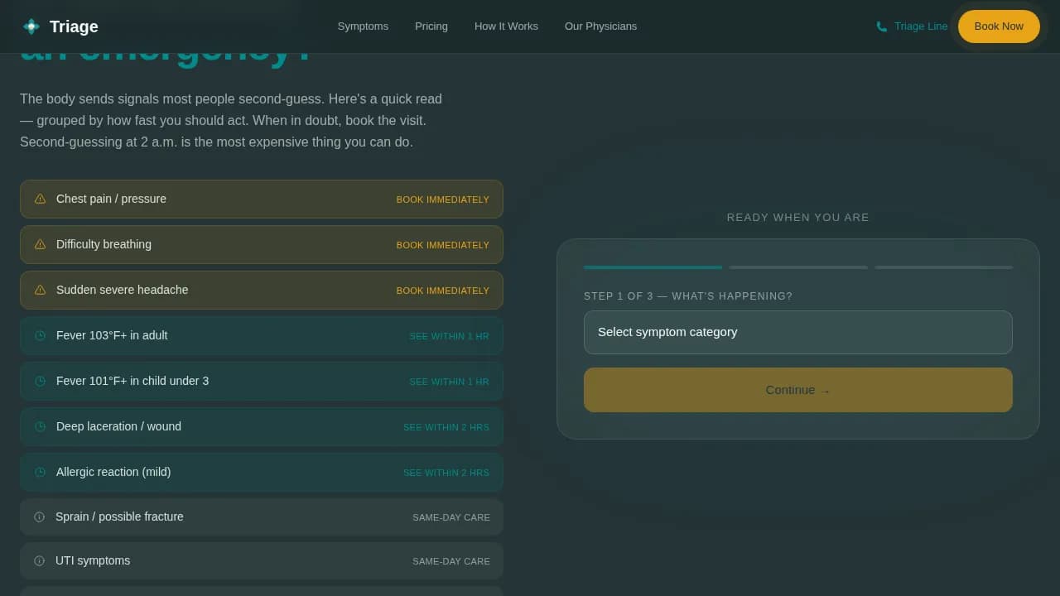Select the Sudden severe headache text
1060x596 pixels.
click(x=123, y=290)
